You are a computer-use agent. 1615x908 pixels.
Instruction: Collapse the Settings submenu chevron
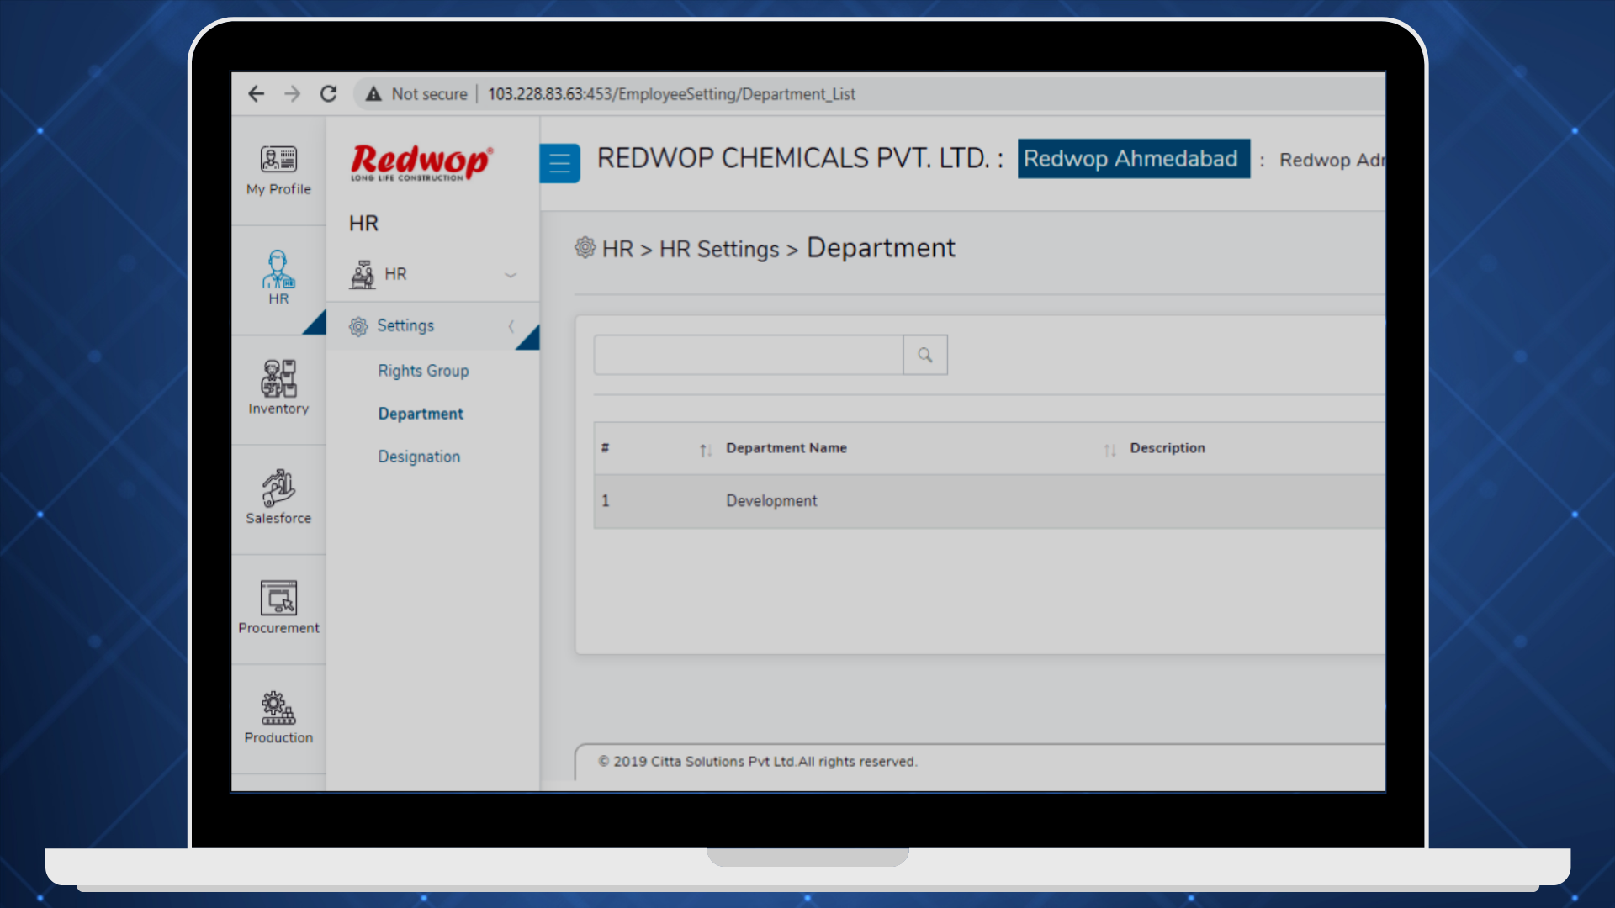[x=511, y=326]
